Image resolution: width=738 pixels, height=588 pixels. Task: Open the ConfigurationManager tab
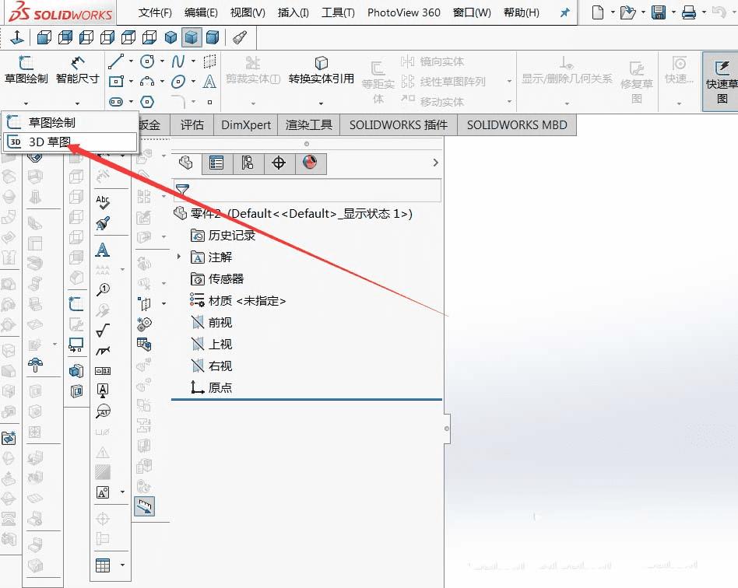[x=248, y=163]
